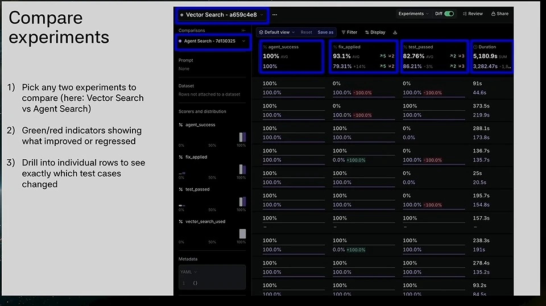Toggle the Diff switch off
Image resolution: width=546 pixels, height=306 pixels.
tap(449, 14)
